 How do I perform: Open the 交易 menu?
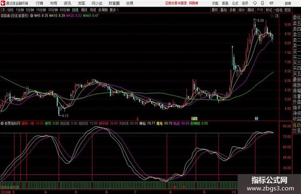click(x=130, y=3)
